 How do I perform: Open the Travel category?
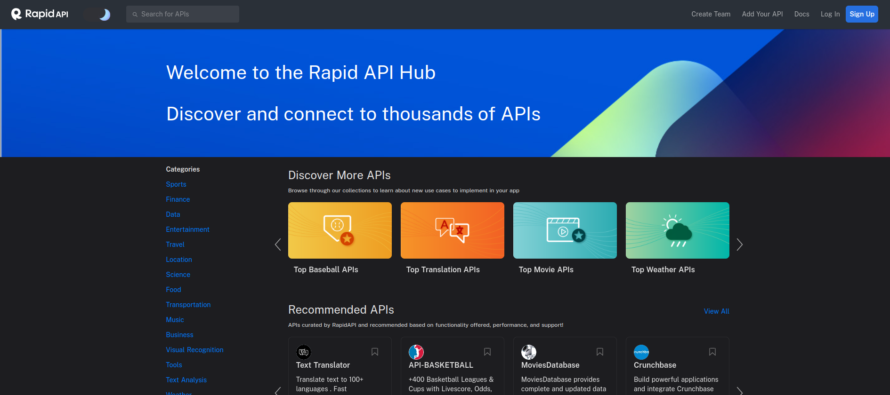[x=175, y=245]
